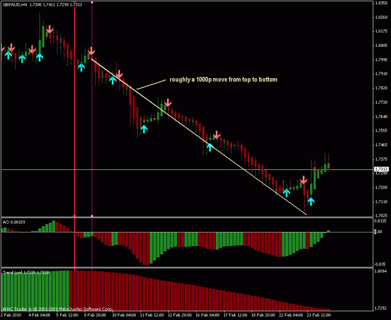Click the 1.7640 price axis label

(x=382, y=116)
